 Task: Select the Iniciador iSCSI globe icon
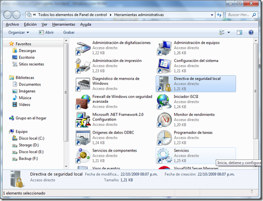164,102
